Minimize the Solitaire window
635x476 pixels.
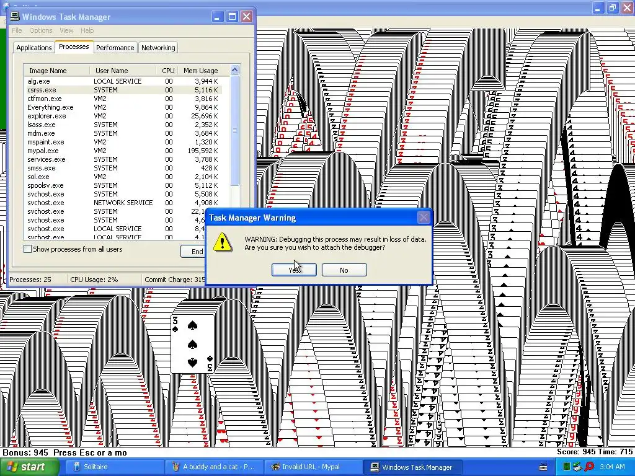598,7
